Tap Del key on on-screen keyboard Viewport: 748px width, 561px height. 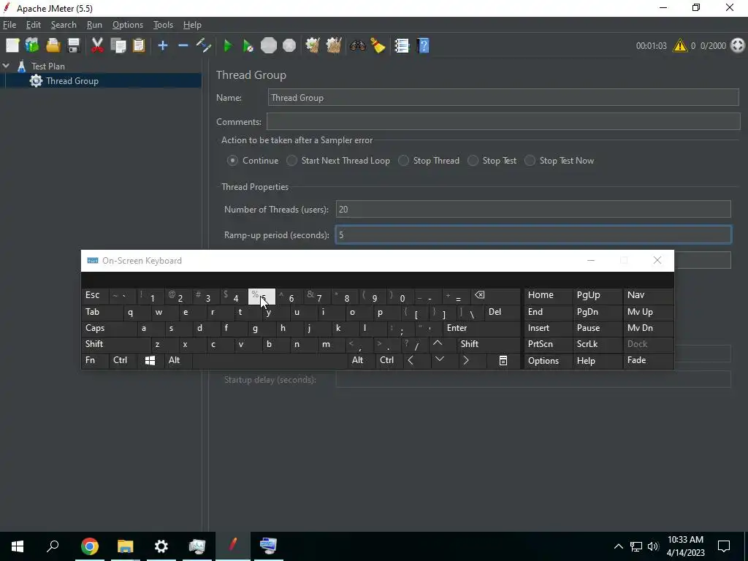[502, 312]
